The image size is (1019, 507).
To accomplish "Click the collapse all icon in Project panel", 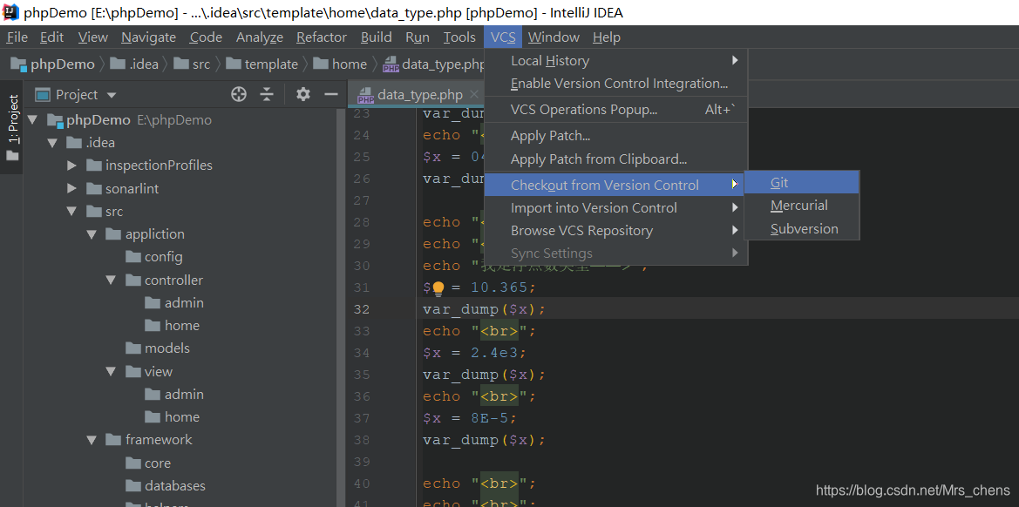I will [x=267, y=95].
